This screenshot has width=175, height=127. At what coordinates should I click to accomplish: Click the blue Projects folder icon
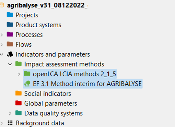(x=10, y=15)
